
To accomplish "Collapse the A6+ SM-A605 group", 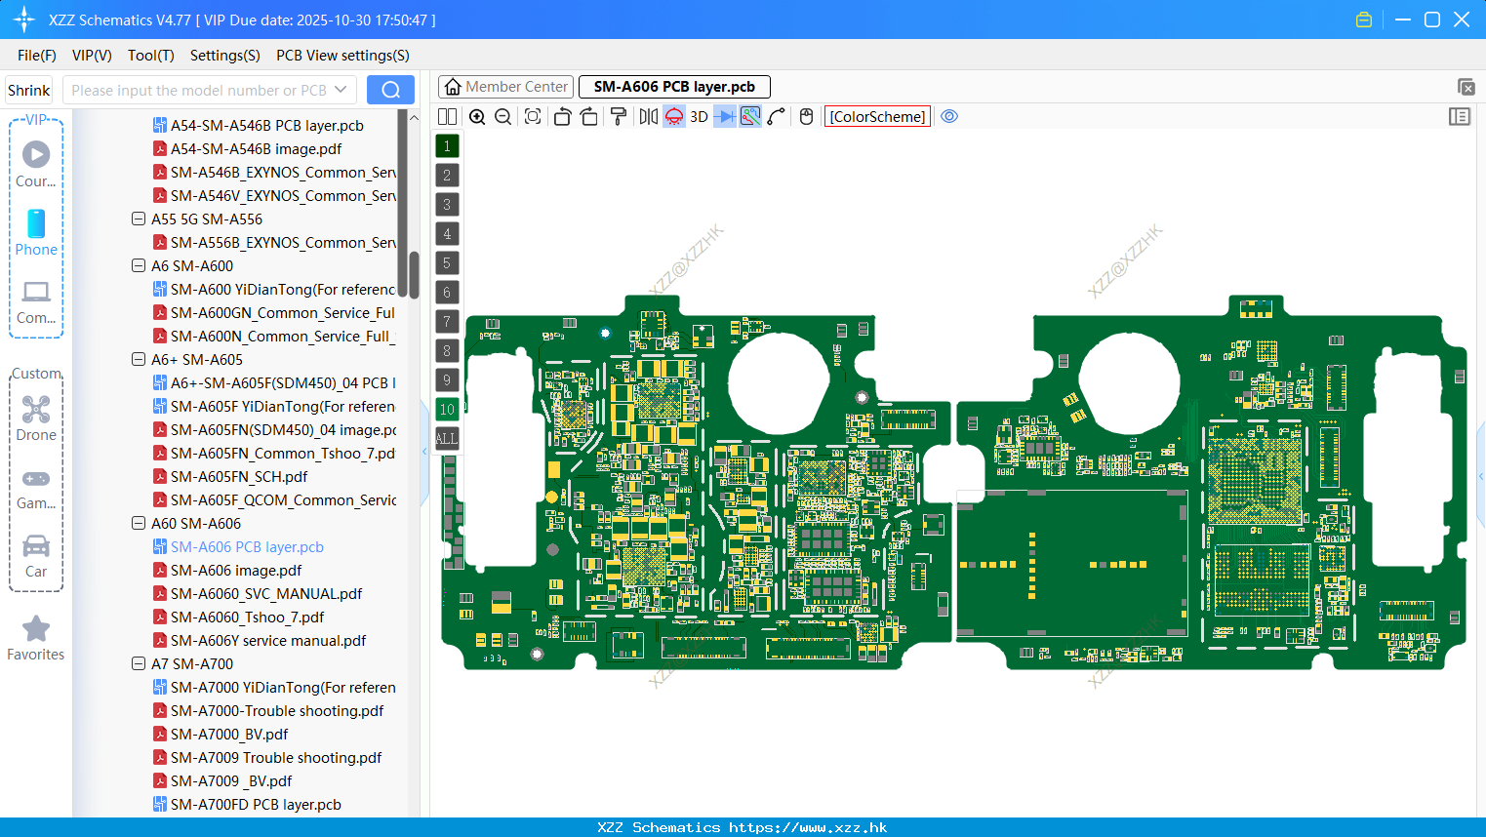I will [139, 359].
